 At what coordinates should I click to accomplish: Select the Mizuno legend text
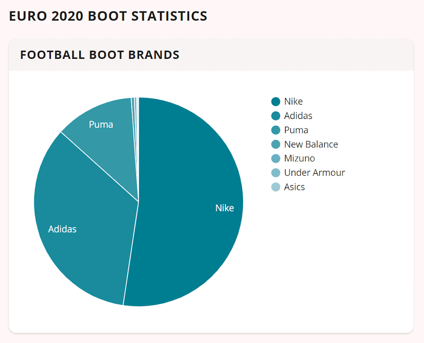point(299,158)
